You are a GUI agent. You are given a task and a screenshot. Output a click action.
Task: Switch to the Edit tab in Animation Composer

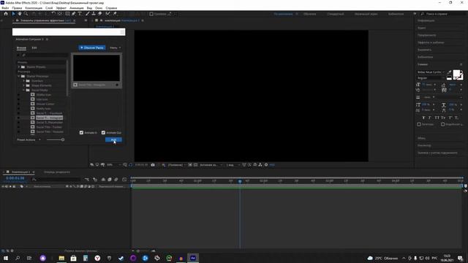tap(34, 47)
